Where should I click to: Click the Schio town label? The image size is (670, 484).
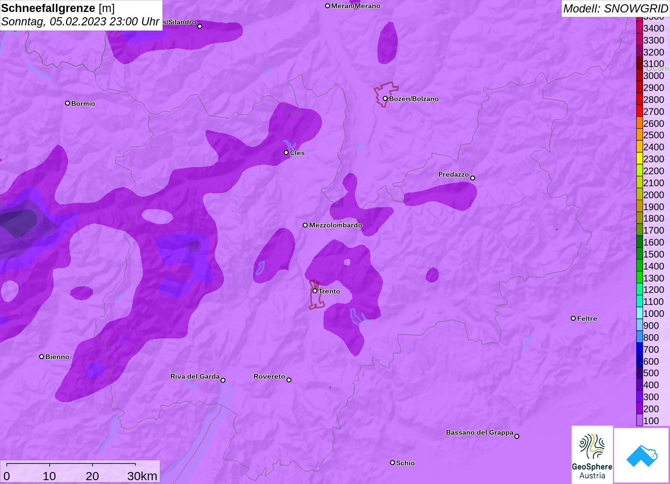point(405,463)
